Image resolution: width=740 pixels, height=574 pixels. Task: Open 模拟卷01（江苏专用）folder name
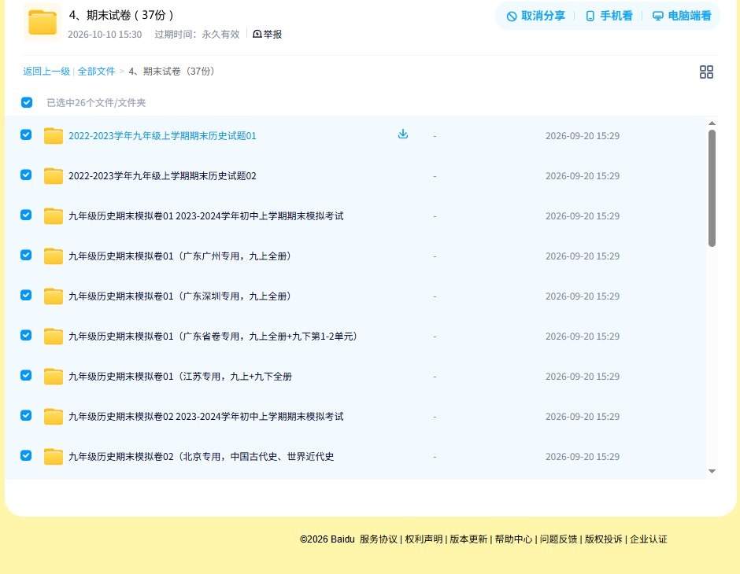[180, 376]
